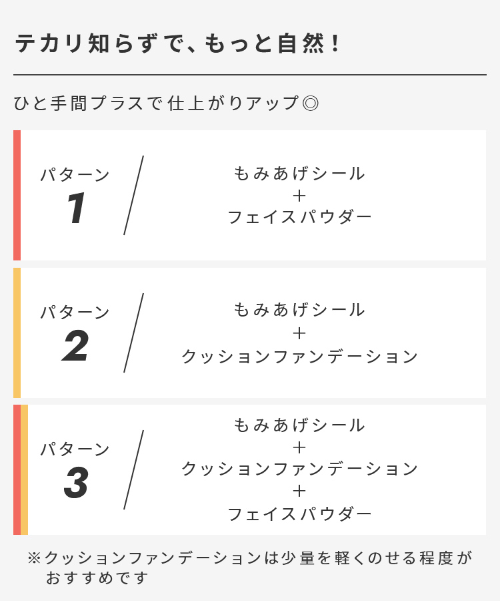Click the yellow color bar of pattern 2
Image resolution: width=500 pixels, height=601 pixels.
pos(17,333)
